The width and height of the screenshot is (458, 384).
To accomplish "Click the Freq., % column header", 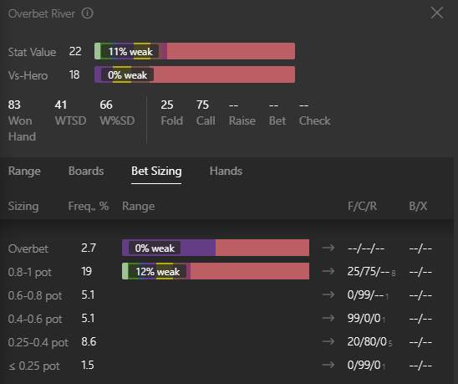I will point(89,206).
